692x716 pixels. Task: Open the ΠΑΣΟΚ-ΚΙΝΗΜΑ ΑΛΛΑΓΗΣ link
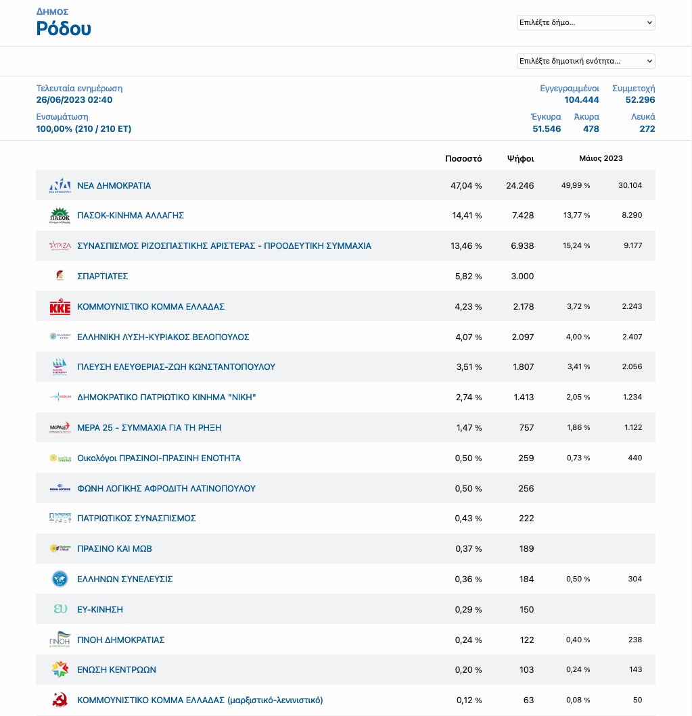[x=131, y=215]
